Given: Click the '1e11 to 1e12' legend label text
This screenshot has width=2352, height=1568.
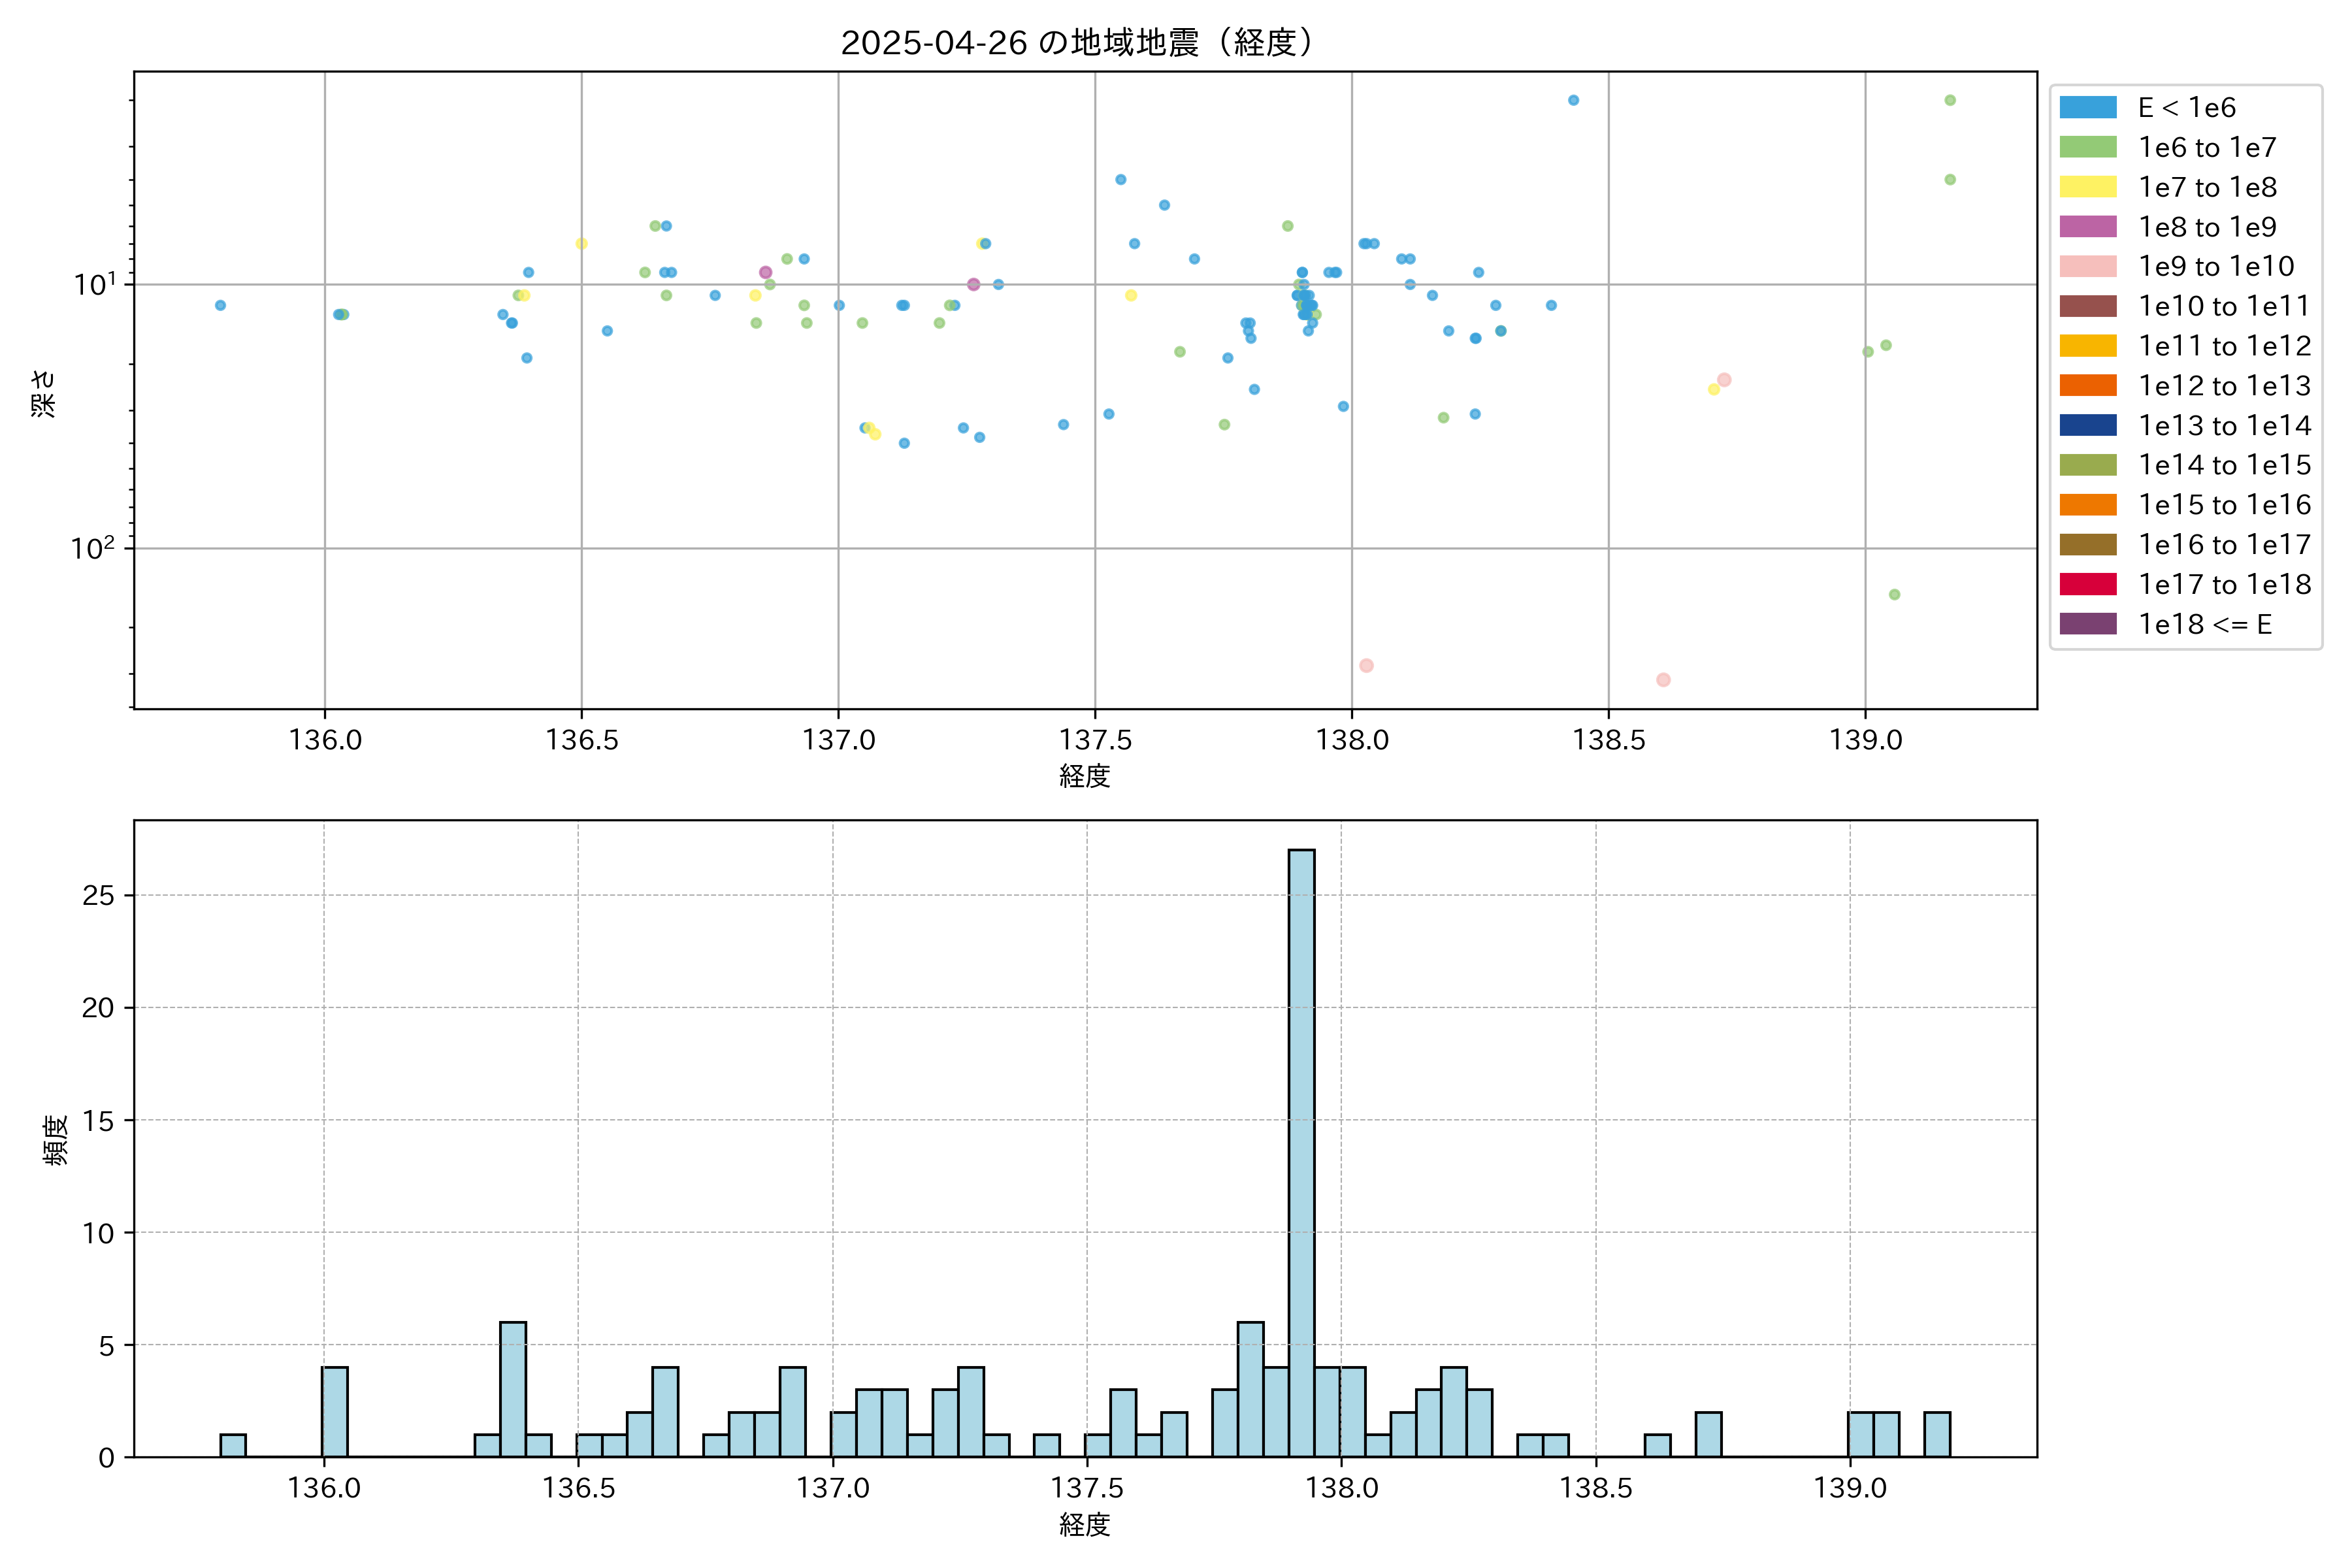Looking at the screenshot, I should [2224, 346].
